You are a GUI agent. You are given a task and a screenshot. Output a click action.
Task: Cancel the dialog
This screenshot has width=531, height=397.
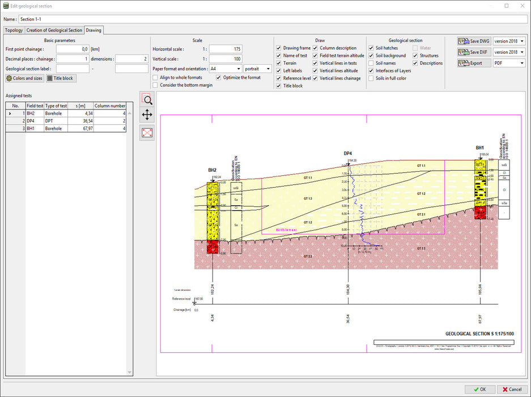512,389
